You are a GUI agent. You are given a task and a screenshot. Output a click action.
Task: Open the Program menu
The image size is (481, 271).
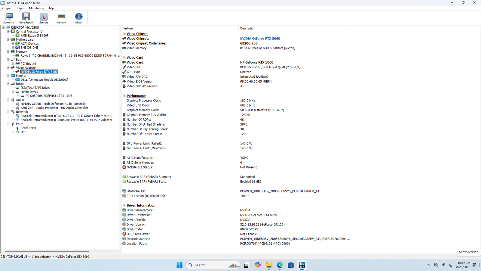[x=8, y=8]
